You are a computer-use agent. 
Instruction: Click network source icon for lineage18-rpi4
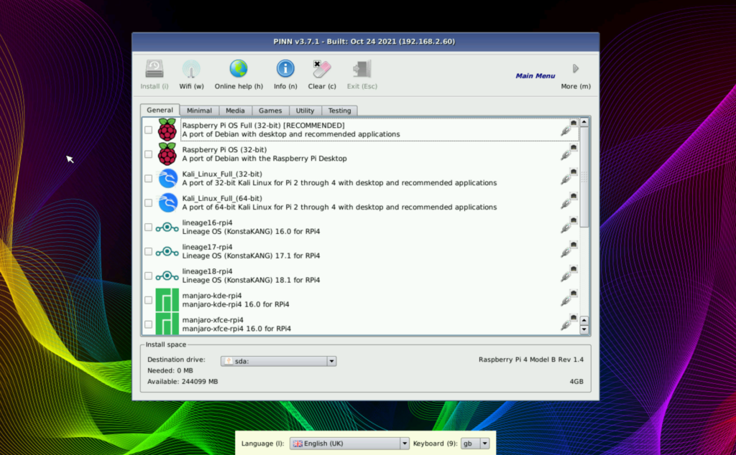pyautogui.click(x=569, y=275)
